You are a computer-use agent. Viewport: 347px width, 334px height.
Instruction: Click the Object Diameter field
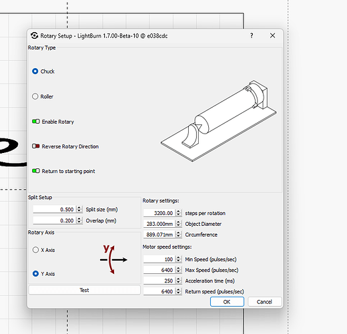click(x=159, y=224)
